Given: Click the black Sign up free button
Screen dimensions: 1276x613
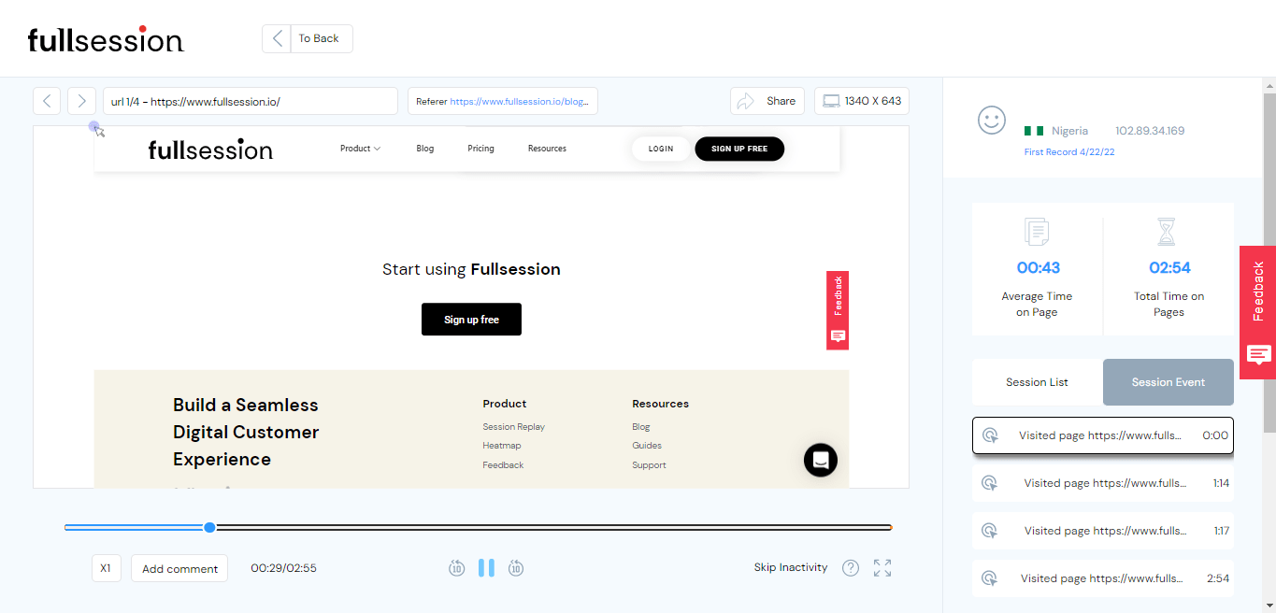Looking at the screenshot, I should coord(471,320).
